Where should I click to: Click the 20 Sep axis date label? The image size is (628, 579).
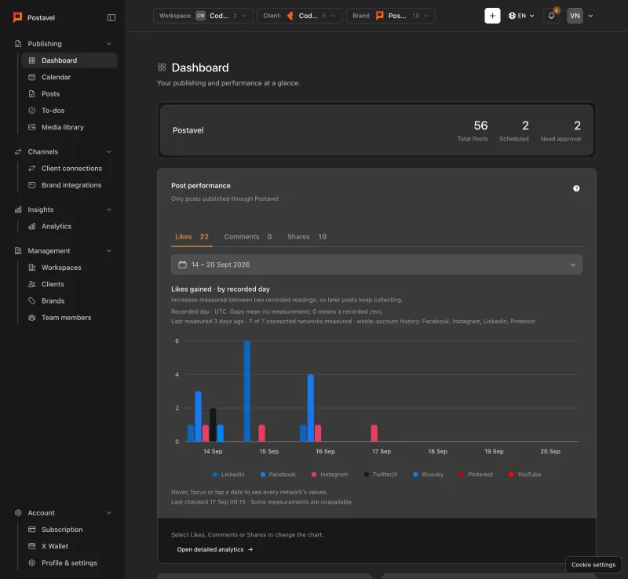pyautogui.click(x=550, y=451)
